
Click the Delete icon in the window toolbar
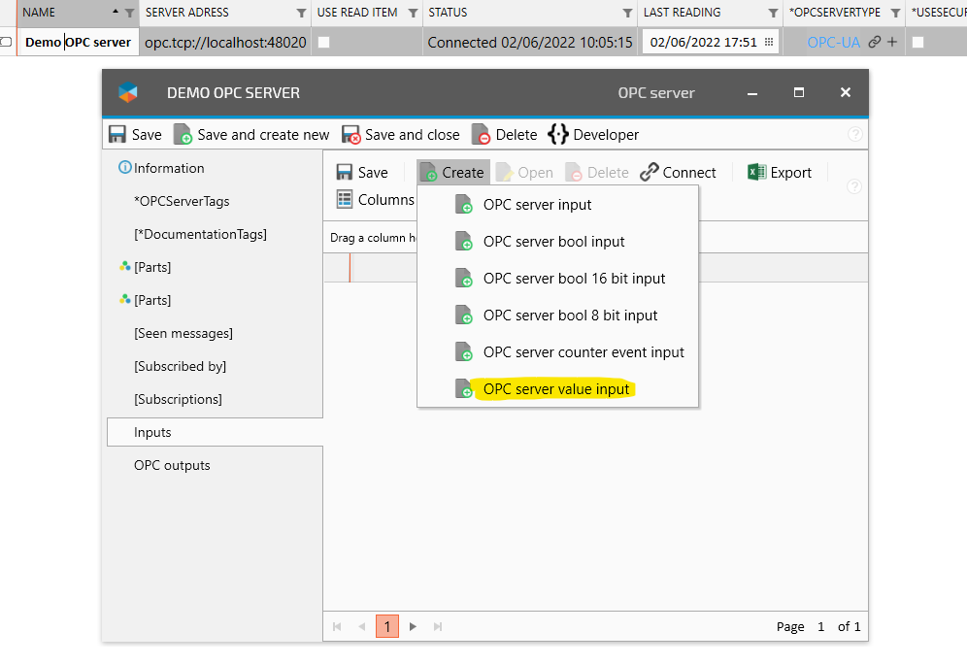coord(483,134)
